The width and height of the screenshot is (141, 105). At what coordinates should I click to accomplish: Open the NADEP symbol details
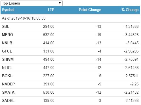tap(9, 84)
